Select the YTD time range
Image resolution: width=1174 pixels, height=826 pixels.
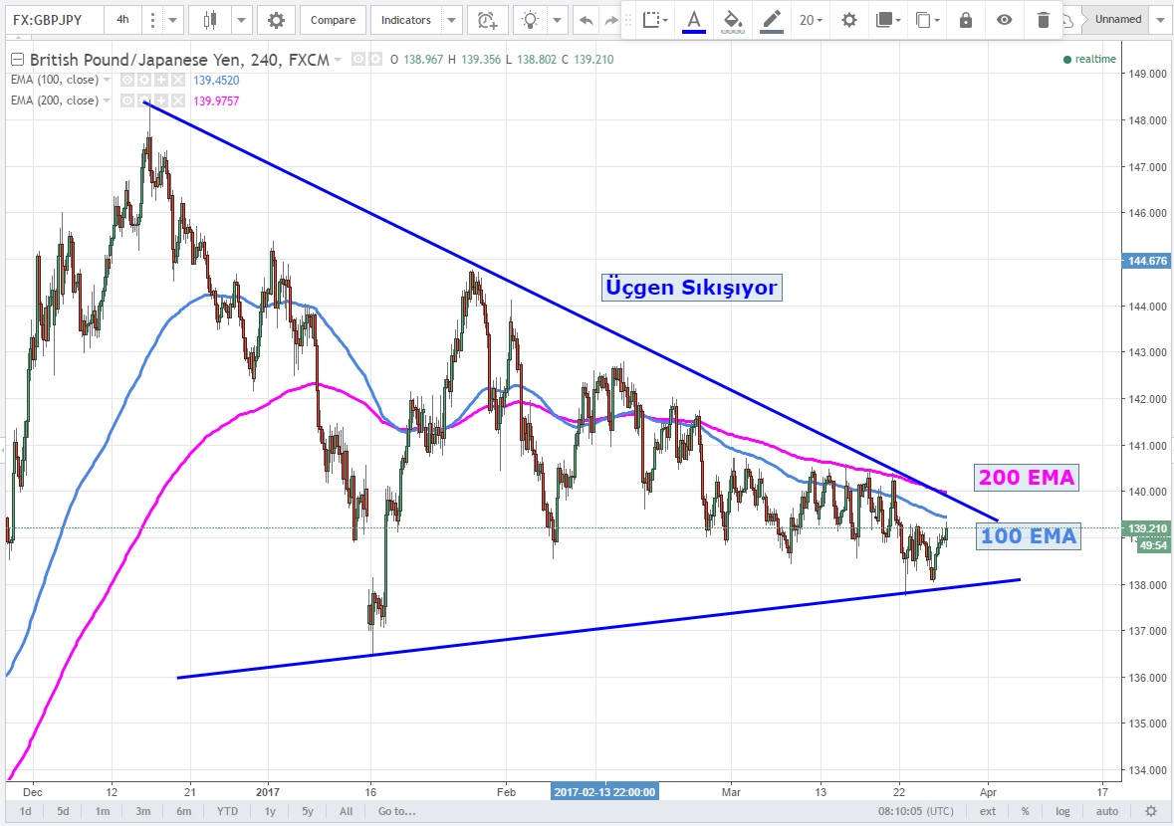tap(228, 811)
